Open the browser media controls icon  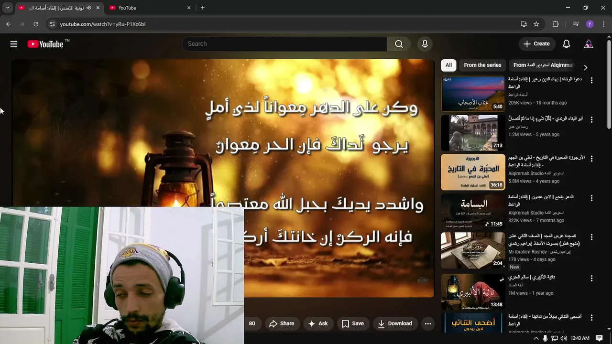[x=576, y=24]
